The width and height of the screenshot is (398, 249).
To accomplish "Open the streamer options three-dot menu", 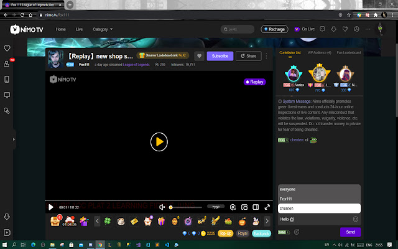I will click(266, 56).
